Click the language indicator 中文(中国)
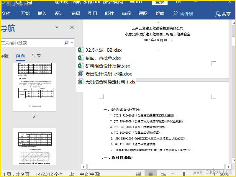 tap(90, 174)
